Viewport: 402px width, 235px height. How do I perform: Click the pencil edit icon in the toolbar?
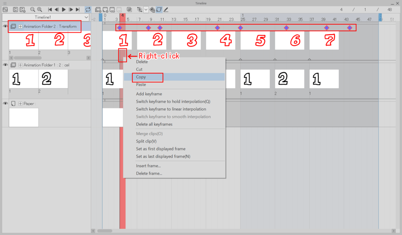point(166,10)
